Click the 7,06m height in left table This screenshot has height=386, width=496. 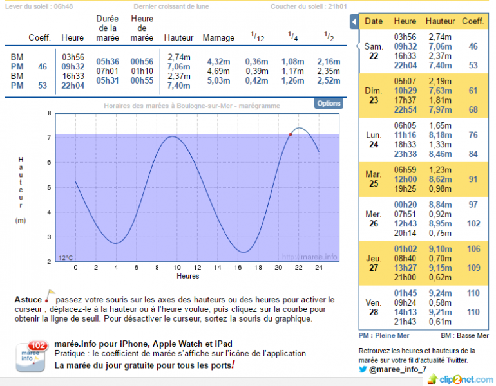tap(178, 67)
